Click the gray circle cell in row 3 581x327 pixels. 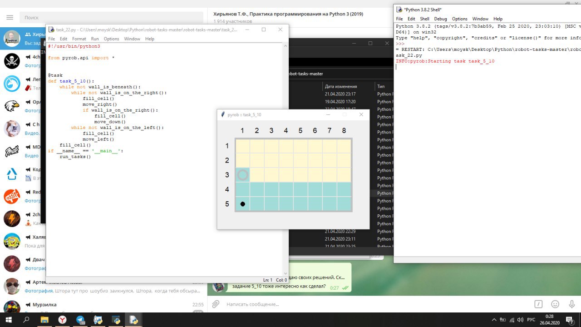[x=243, y=175]
